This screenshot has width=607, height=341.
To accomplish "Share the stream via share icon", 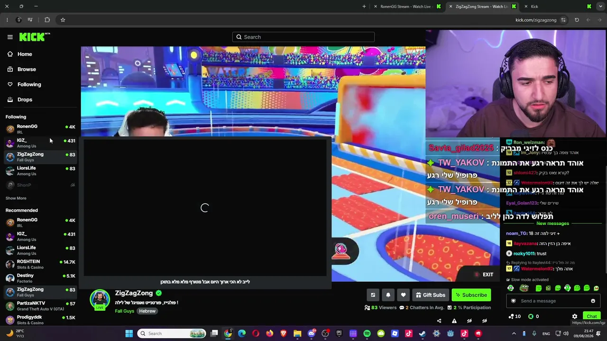I will click(439, 321).
